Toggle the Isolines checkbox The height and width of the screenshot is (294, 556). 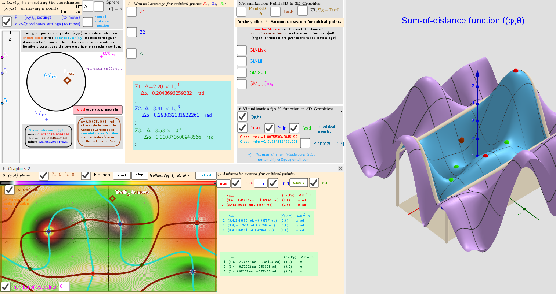86,175
